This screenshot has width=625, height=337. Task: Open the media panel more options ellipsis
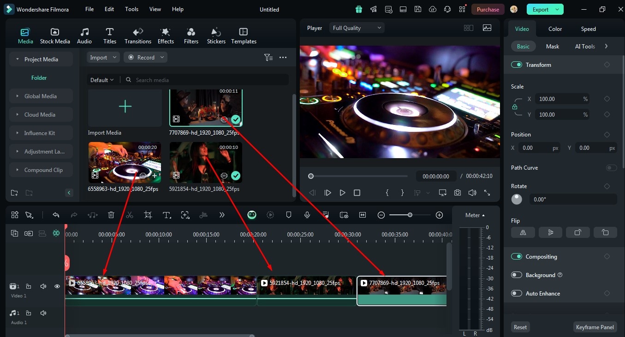click(x=283, y=57)
